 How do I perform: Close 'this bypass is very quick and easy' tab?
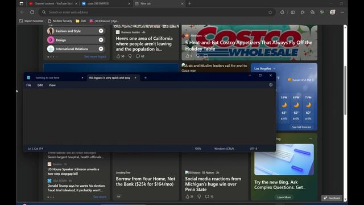click(x=135, y=78)
